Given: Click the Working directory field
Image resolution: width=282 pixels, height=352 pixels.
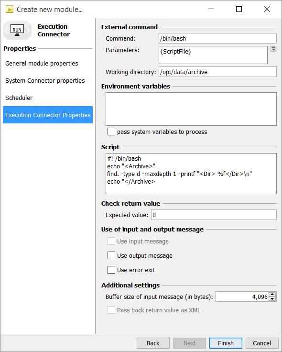Looking at the screenshot, I should click(217, 72).
